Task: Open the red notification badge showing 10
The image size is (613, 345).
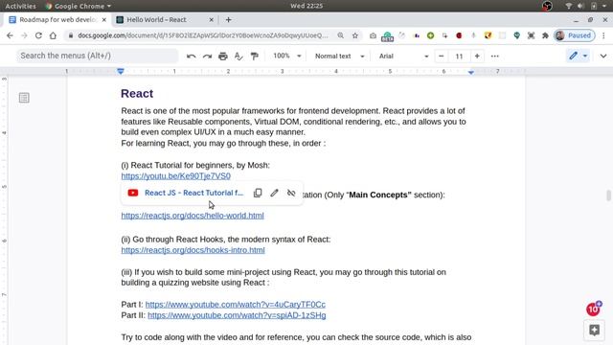Action: click(x=594, y=309)
